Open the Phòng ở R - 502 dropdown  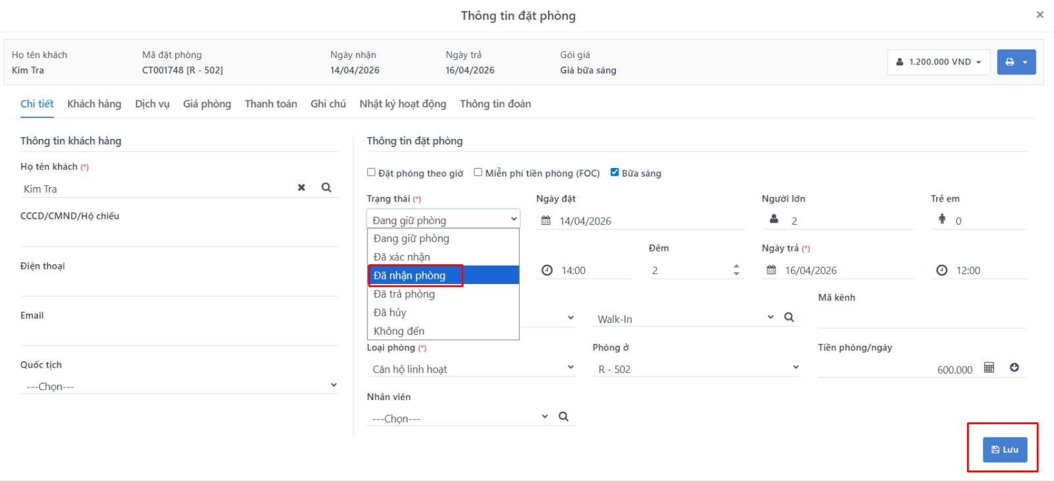point(697,368)
